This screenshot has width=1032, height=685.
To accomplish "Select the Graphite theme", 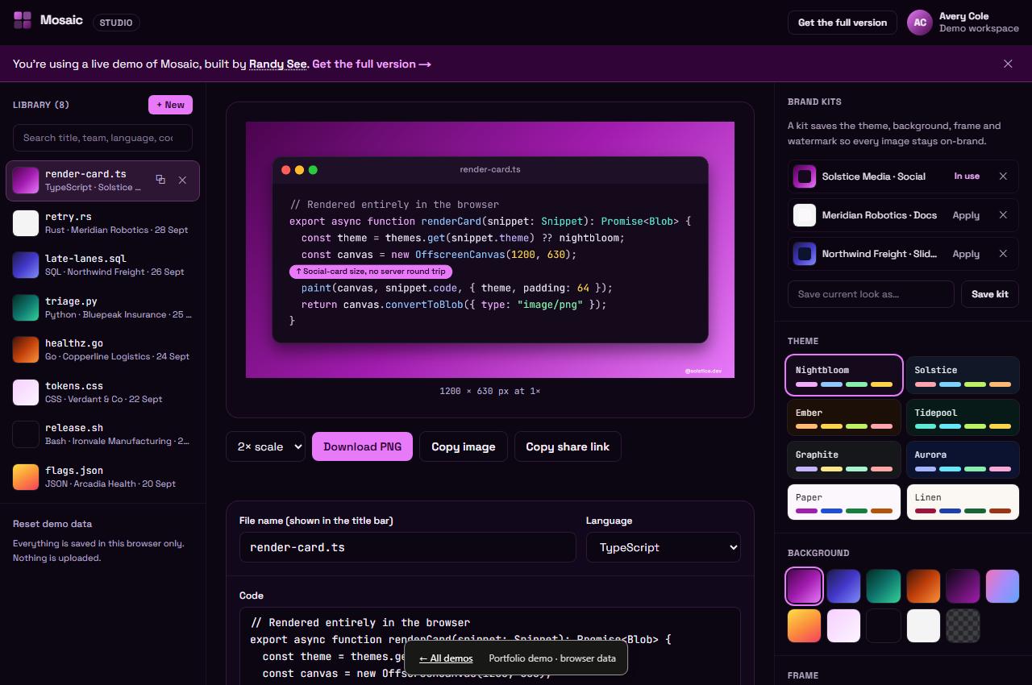I will [844, 459].
